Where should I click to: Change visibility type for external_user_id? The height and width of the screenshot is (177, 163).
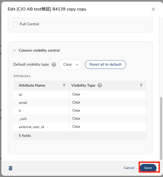tap(107, 127)
